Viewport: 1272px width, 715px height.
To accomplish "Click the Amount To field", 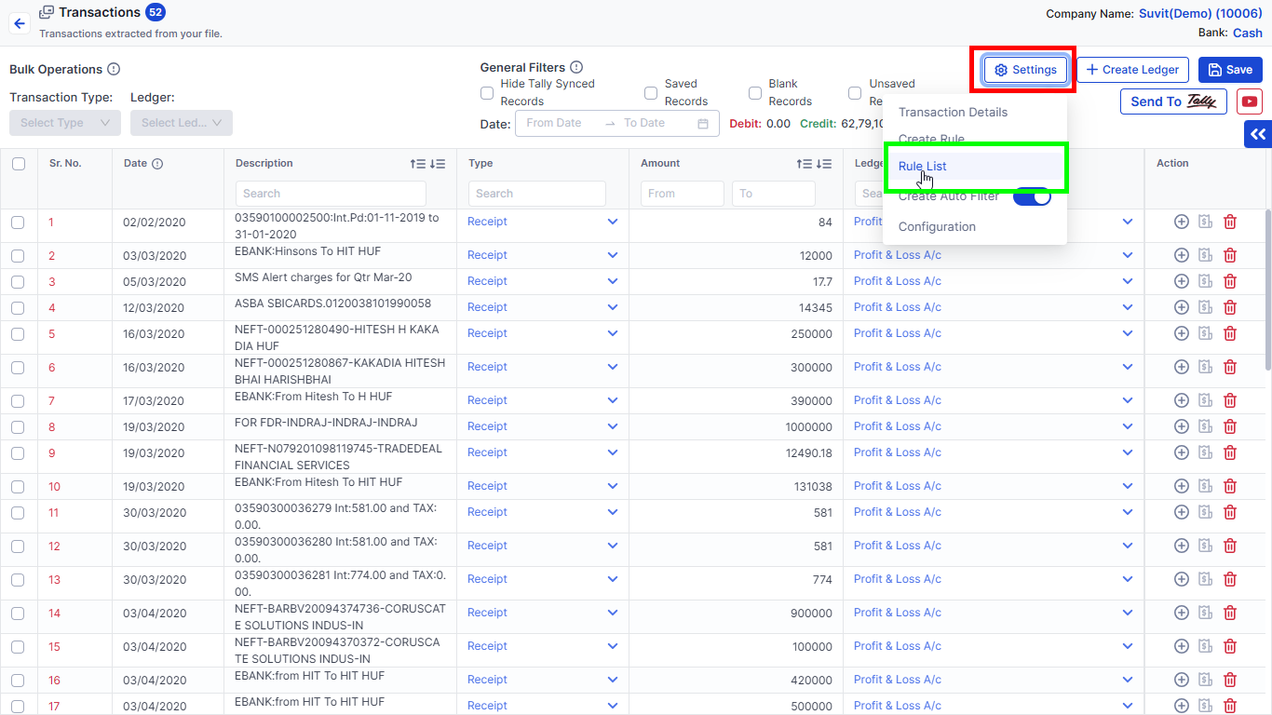I will (x=774, y=194).
